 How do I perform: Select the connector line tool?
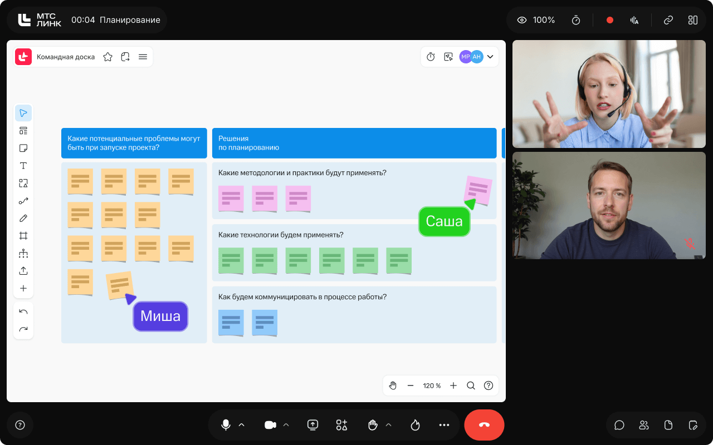23,201
